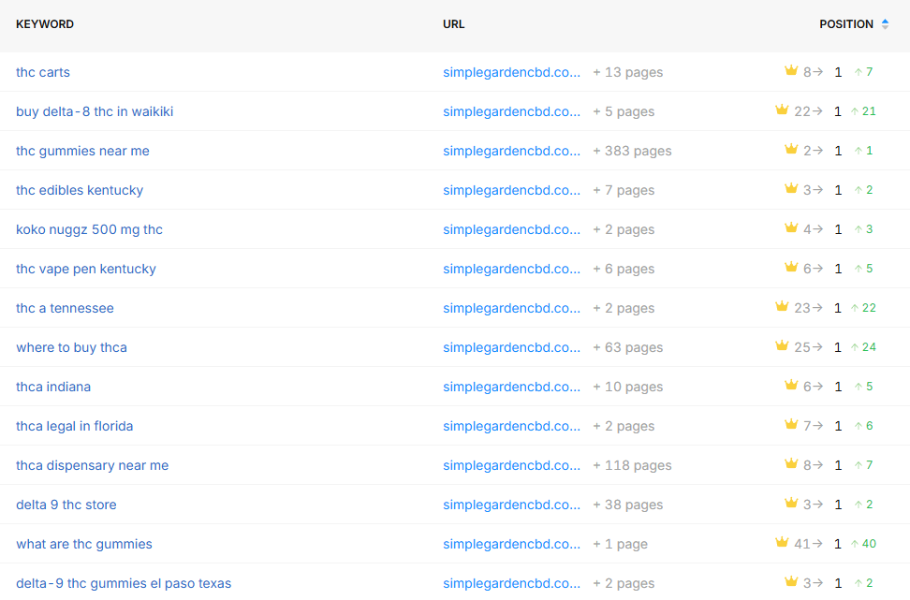Screen dimensions: 910x600
Task: Expand the + 383 pages list
Action: [x=632, y=151]
